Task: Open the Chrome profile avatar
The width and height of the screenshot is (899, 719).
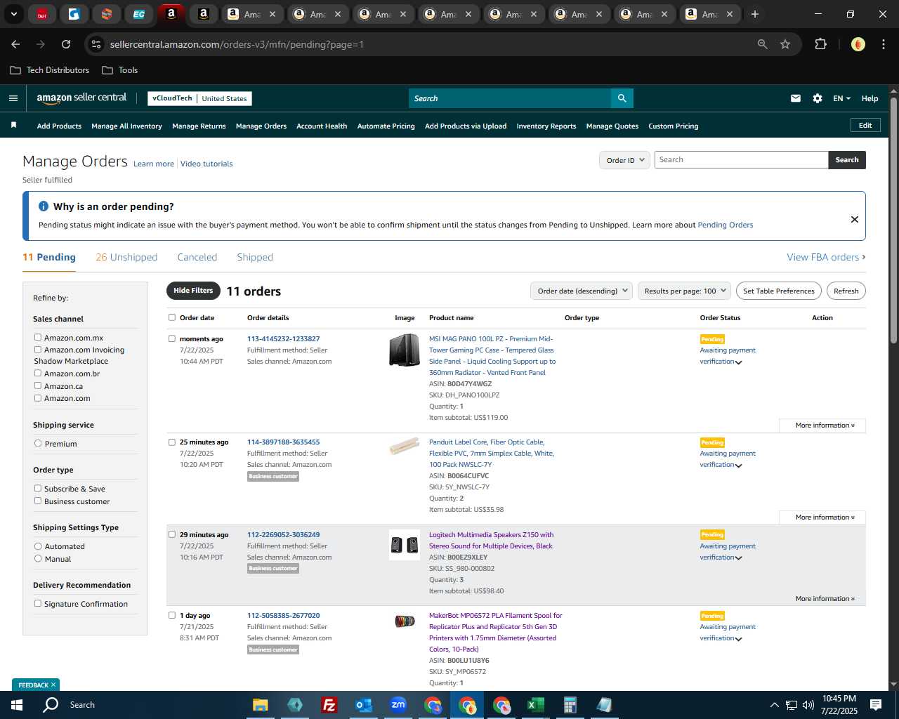Action: [858, 44]
